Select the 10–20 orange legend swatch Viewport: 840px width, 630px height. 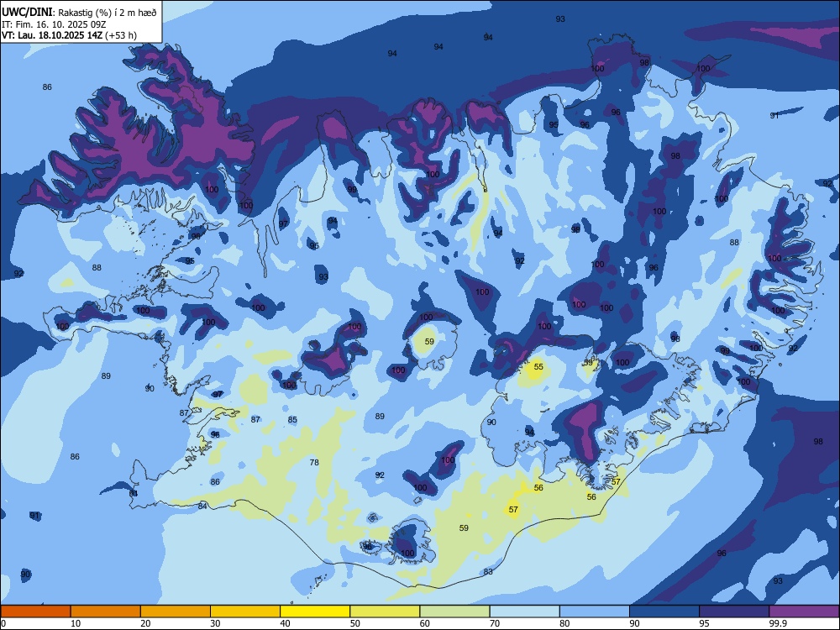pos(106,612)
